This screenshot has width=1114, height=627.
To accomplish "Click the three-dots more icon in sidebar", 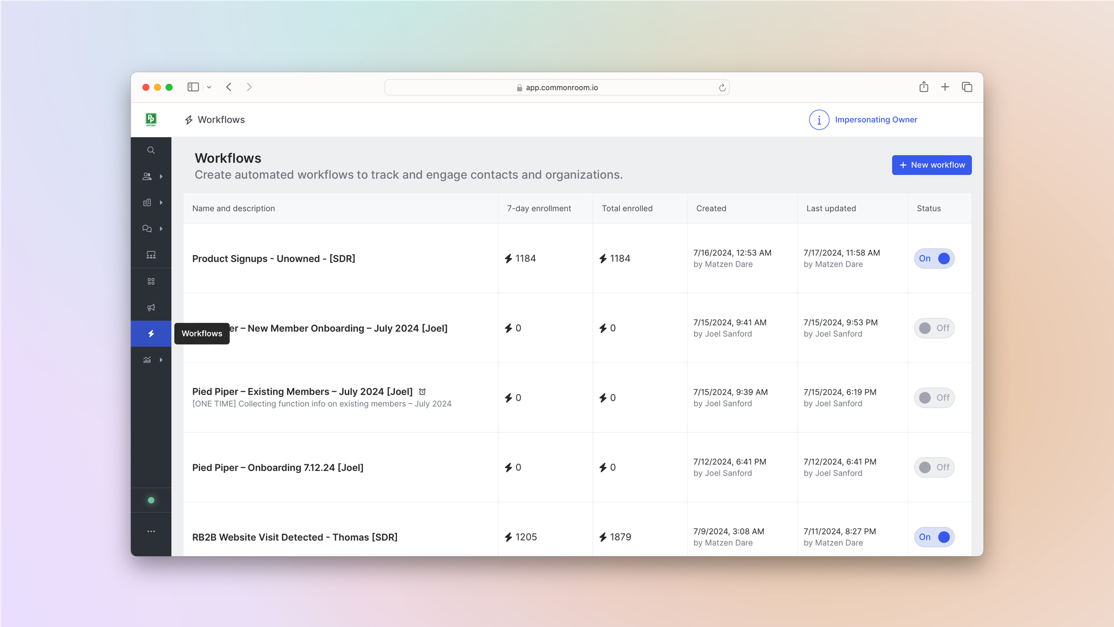I will (151, 531).
